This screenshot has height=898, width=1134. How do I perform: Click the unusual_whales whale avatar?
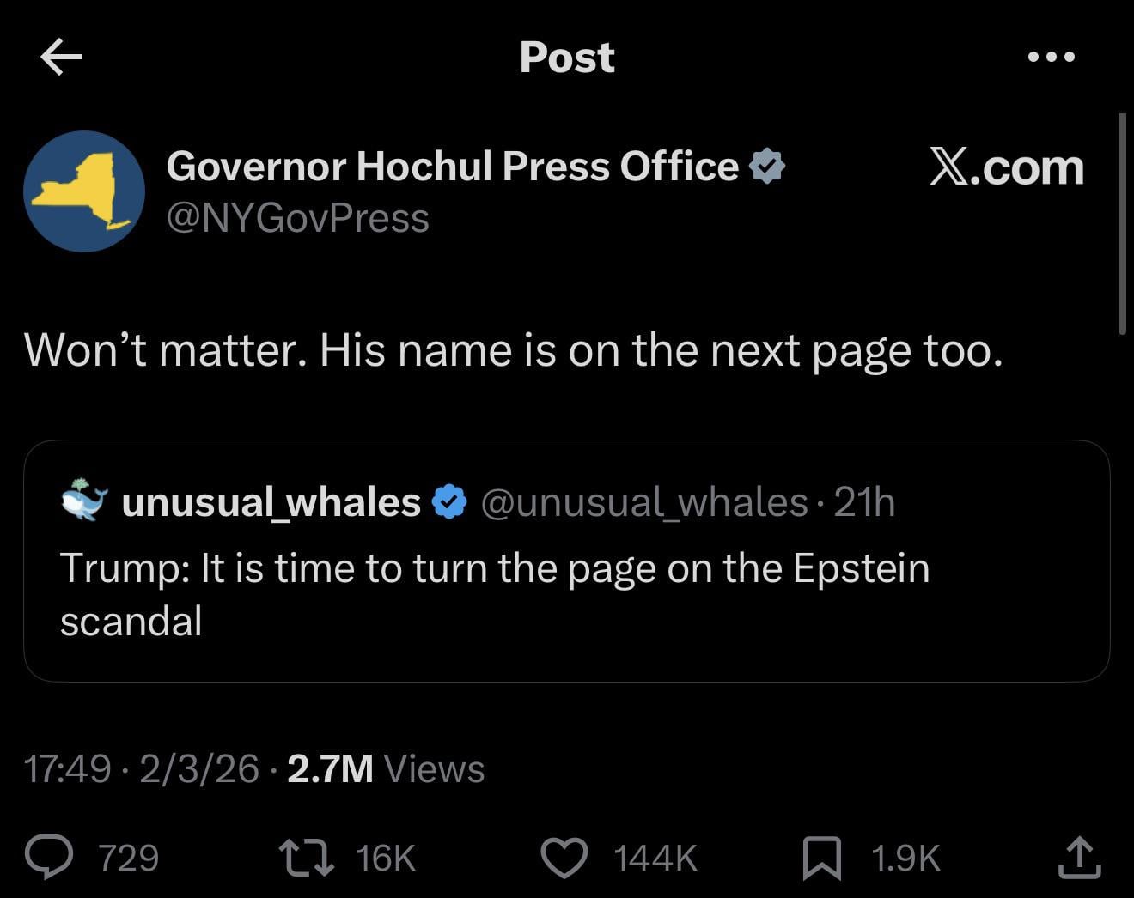[84, 501]
